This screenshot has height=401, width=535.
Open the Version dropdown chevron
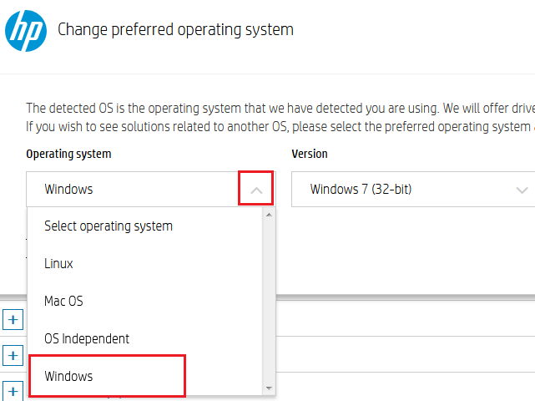522,190
